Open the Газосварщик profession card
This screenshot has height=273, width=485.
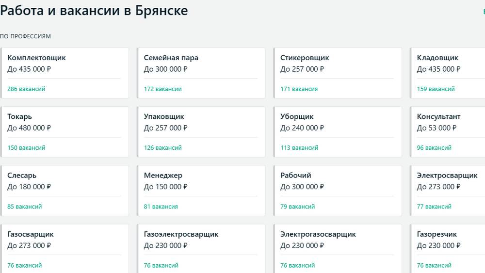(x=65, y=249)
